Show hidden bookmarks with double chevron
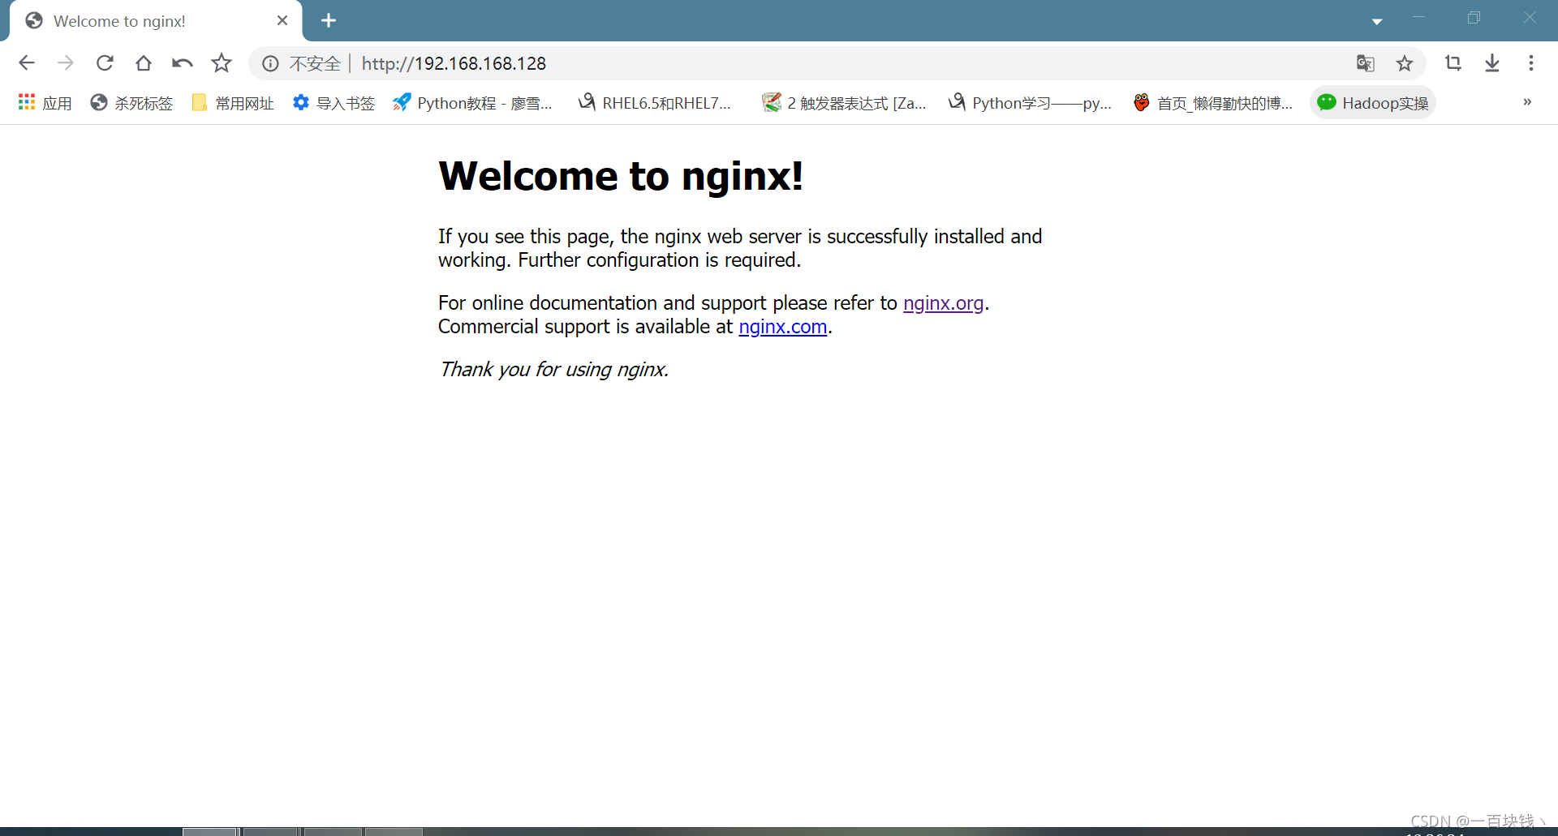 (x=1527, y=102)
